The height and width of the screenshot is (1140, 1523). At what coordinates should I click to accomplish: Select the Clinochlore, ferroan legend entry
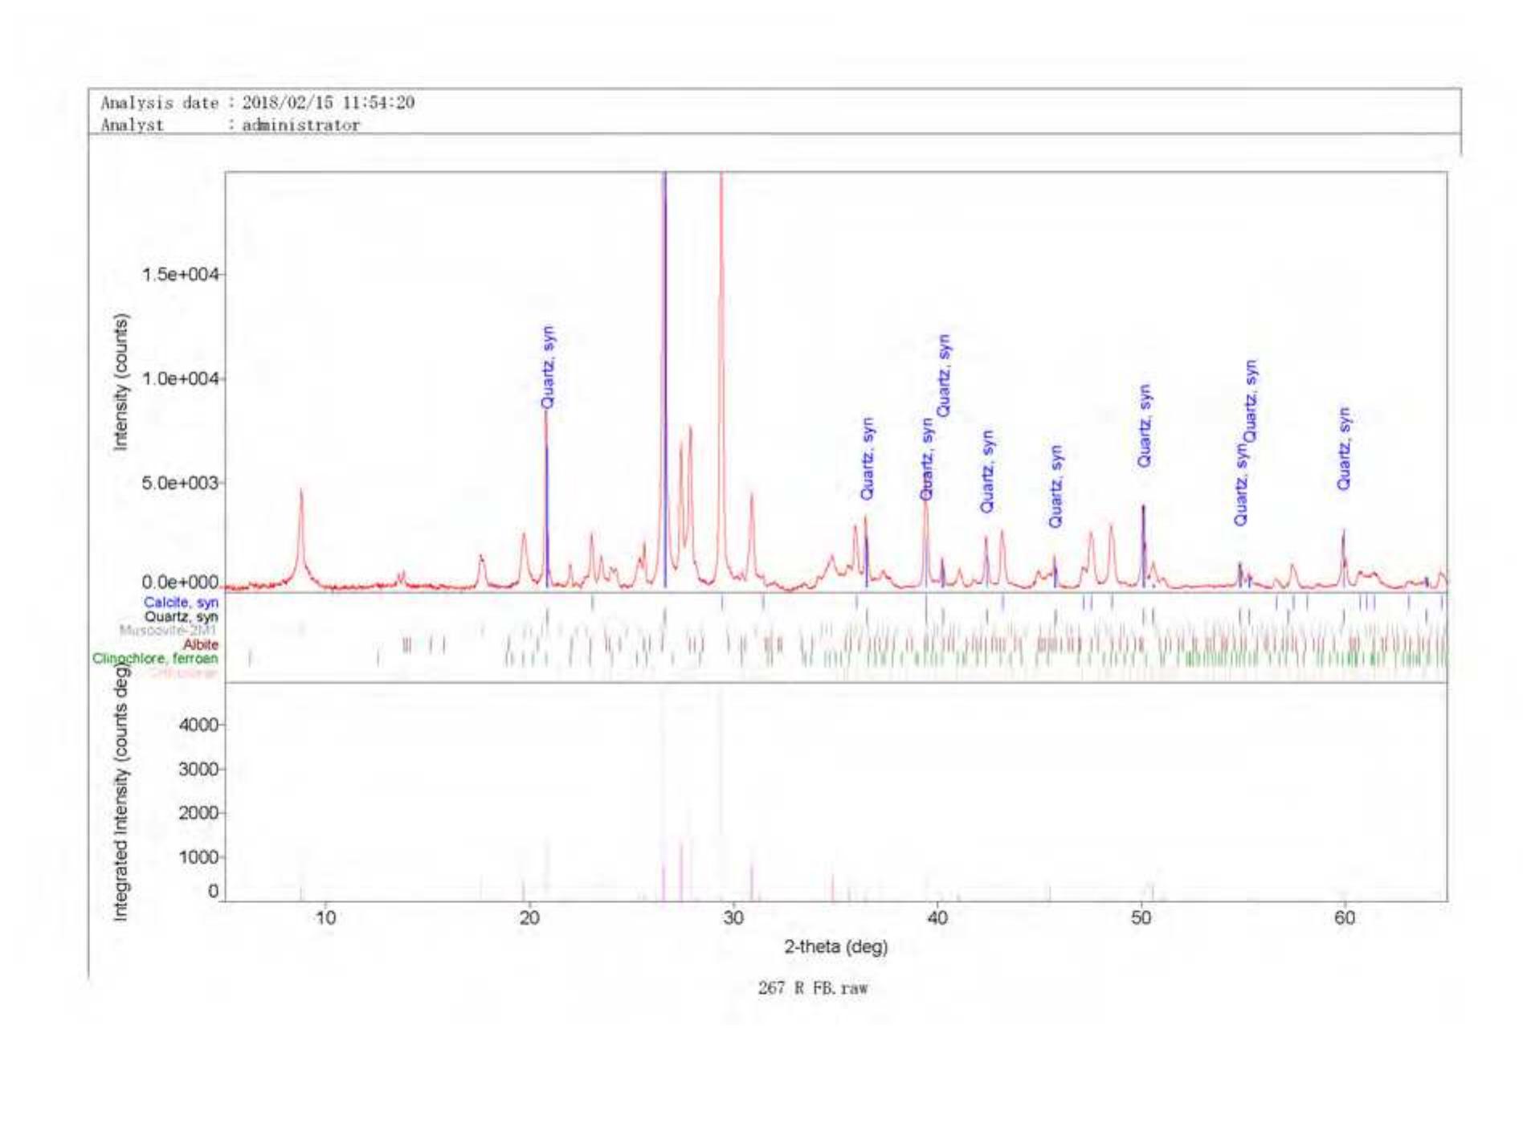pos(154,658)
